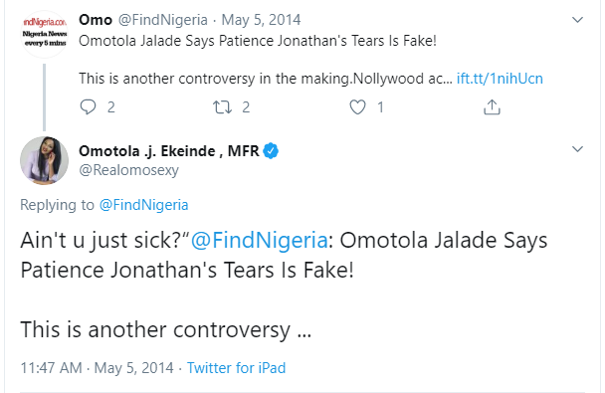The width and height of the screenshot is (605, 393).
Task: Click the May 5, 2014 date on the top tweet
Action: [x=261, y=20]
